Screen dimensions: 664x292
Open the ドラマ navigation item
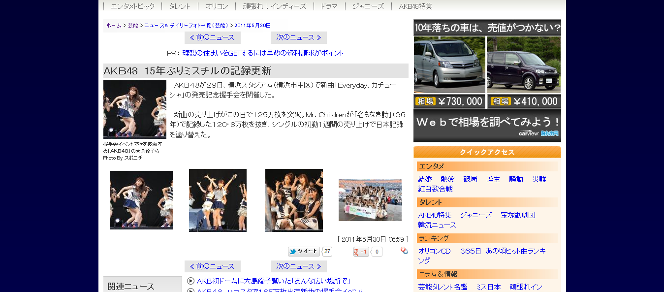pyautogui.click(x=329, y=6)
